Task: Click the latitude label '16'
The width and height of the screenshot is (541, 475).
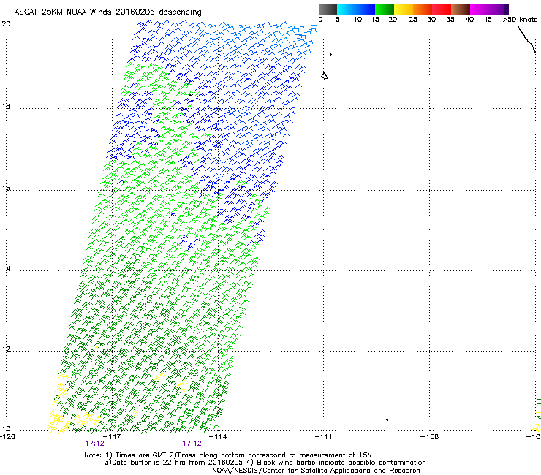Action: pyautogui.click(x=6, y=188)
